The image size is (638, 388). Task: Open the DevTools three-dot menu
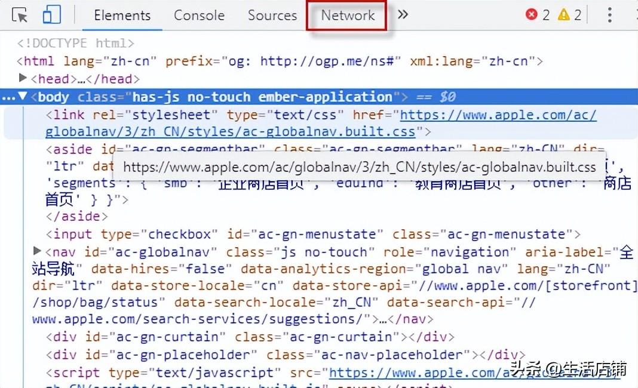[609, 15]
